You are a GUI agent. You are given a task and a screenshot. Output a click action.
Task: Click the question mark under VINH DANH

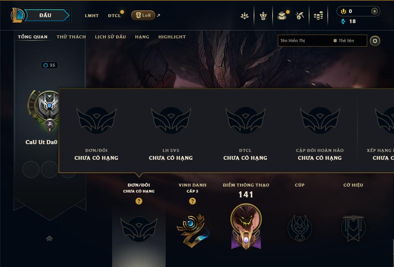pyautogui.click(x=193, y=201)
